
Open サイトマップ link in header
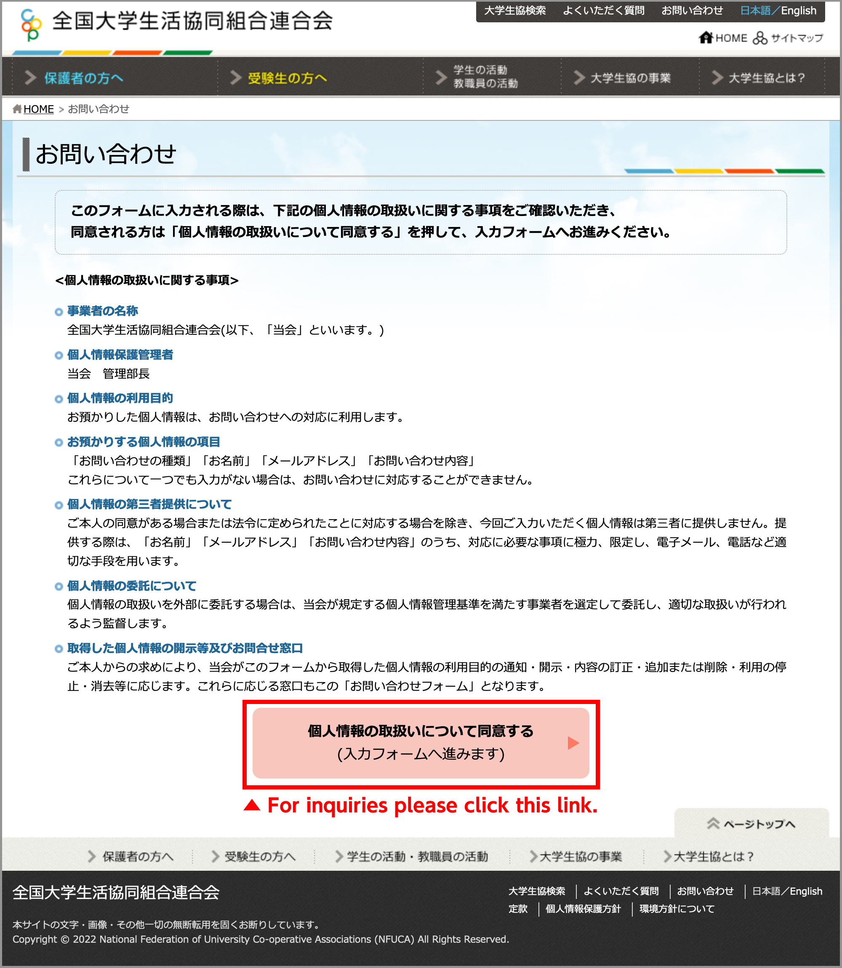[797, 38]
